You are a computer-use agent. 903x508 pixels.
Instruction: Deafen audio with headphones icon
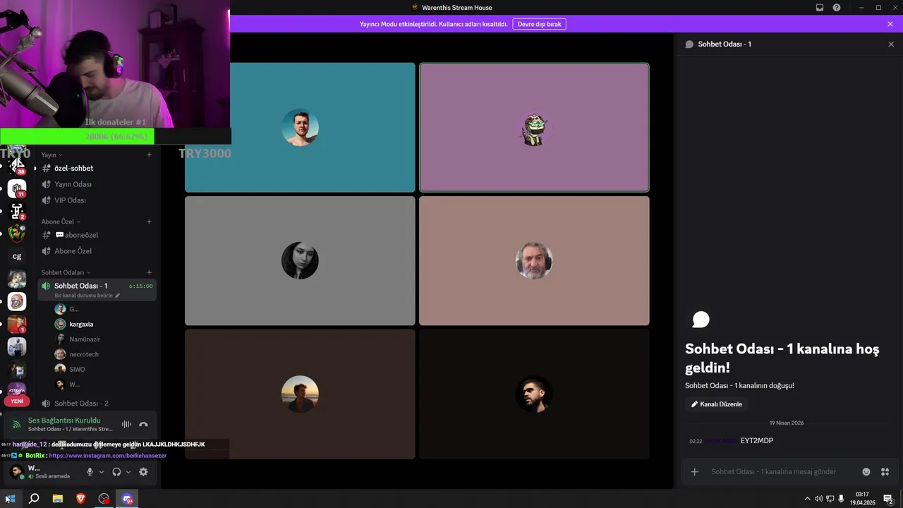[x=116, y=472]
